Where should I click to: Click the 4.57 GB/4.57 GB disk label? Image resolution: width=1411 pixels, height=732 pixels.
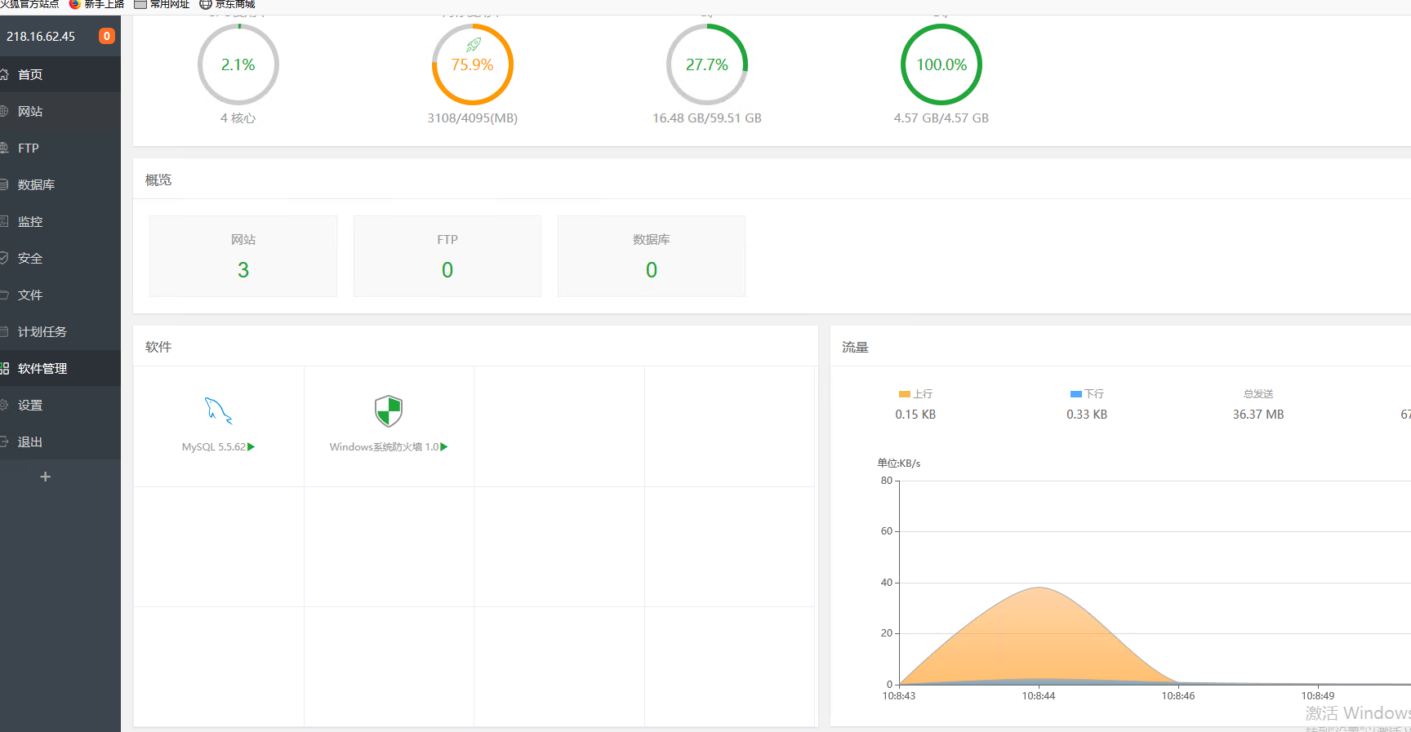pos(941,118)
